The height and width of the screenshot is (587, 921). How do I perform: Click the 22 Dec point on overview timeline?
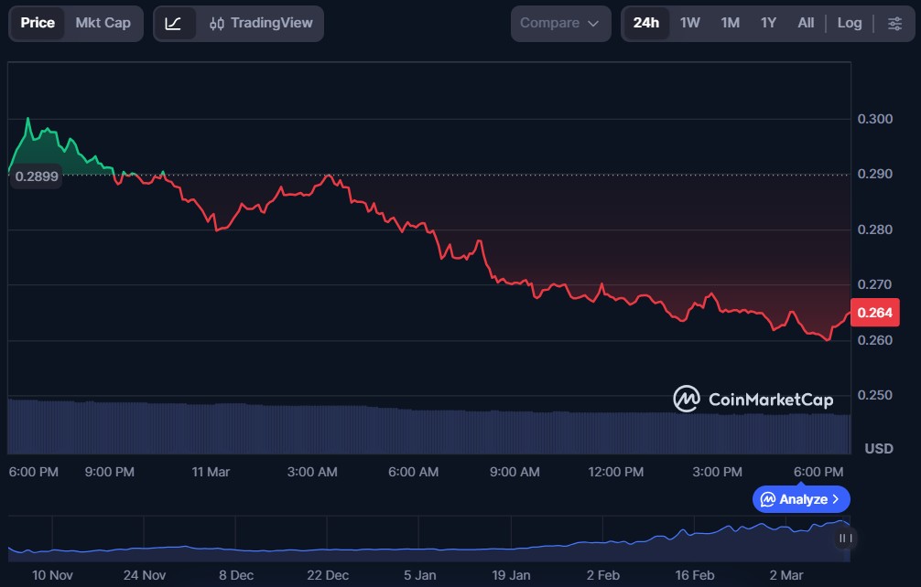point(327,550)
